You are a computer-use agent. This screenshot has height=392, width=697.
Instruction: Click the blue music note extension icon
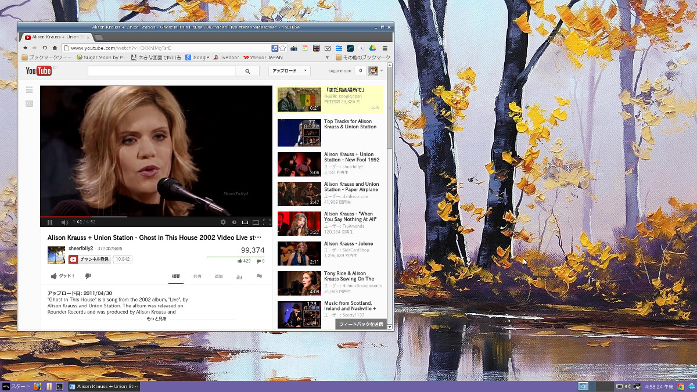275,48
